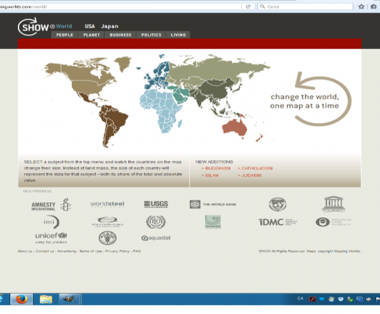Click the Privacy Policy footer link
The height and width of the screenshot is (314, 380).
(x=118, y=251)
